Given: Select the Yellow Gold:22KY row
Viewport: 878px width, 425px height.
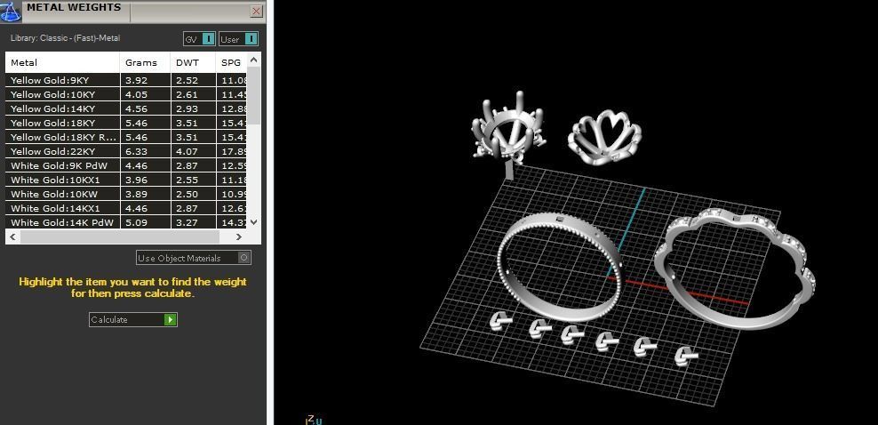Looking at the screenshot, I should click(126, 151).
